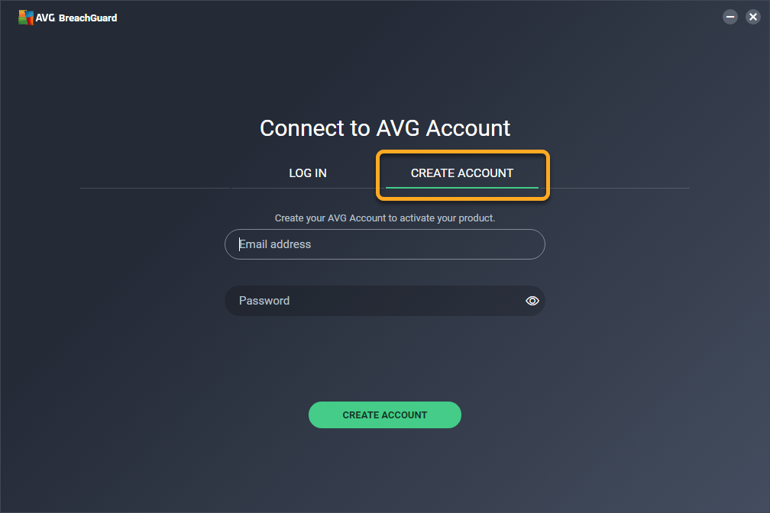Toggle password visibility with the eye icon
770x513 pixels.
tap(532, 301)
